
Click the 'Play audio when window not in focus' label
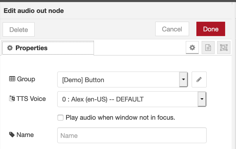pyautogui.click(x=120, y=118)
